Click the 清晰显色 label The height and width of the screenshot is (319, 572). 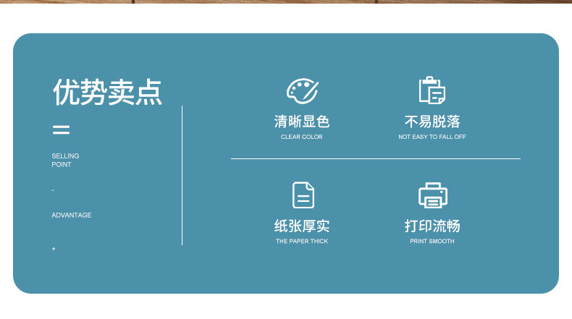(302, 122)
